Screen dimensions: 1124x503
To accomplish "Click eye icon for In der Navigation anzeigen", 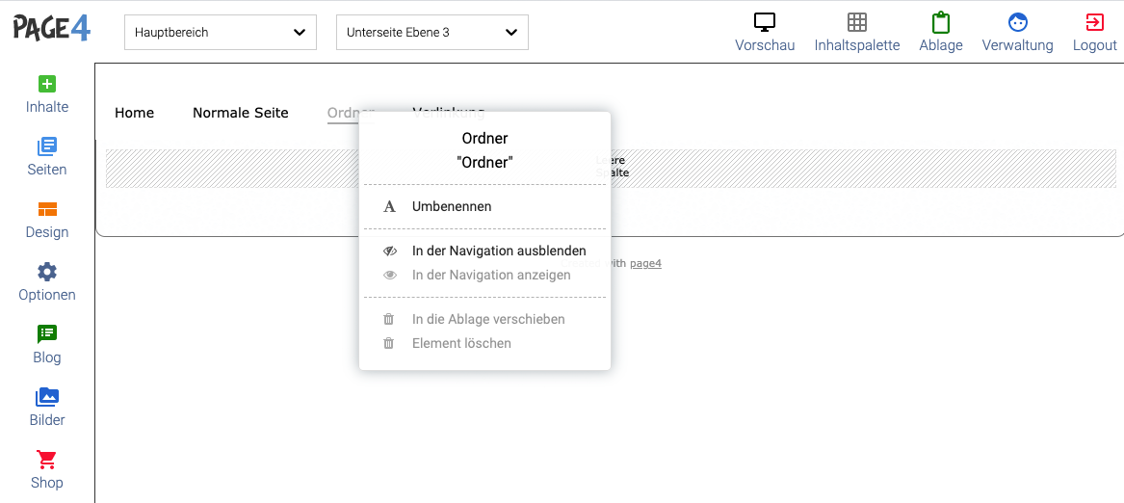I will [x=390, y=275].
